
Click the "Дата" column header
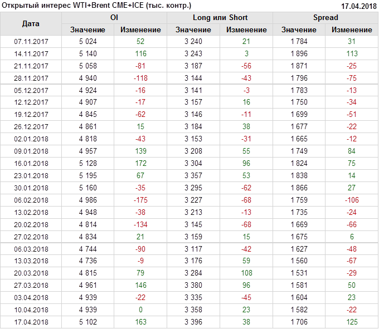click(31, 24)
